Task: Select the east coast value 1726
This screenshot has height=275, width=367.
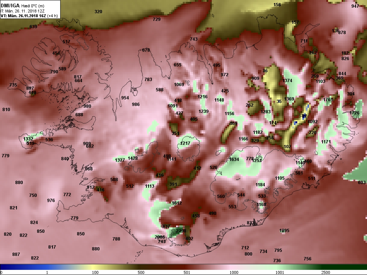Action: click(x=355, y=113)
